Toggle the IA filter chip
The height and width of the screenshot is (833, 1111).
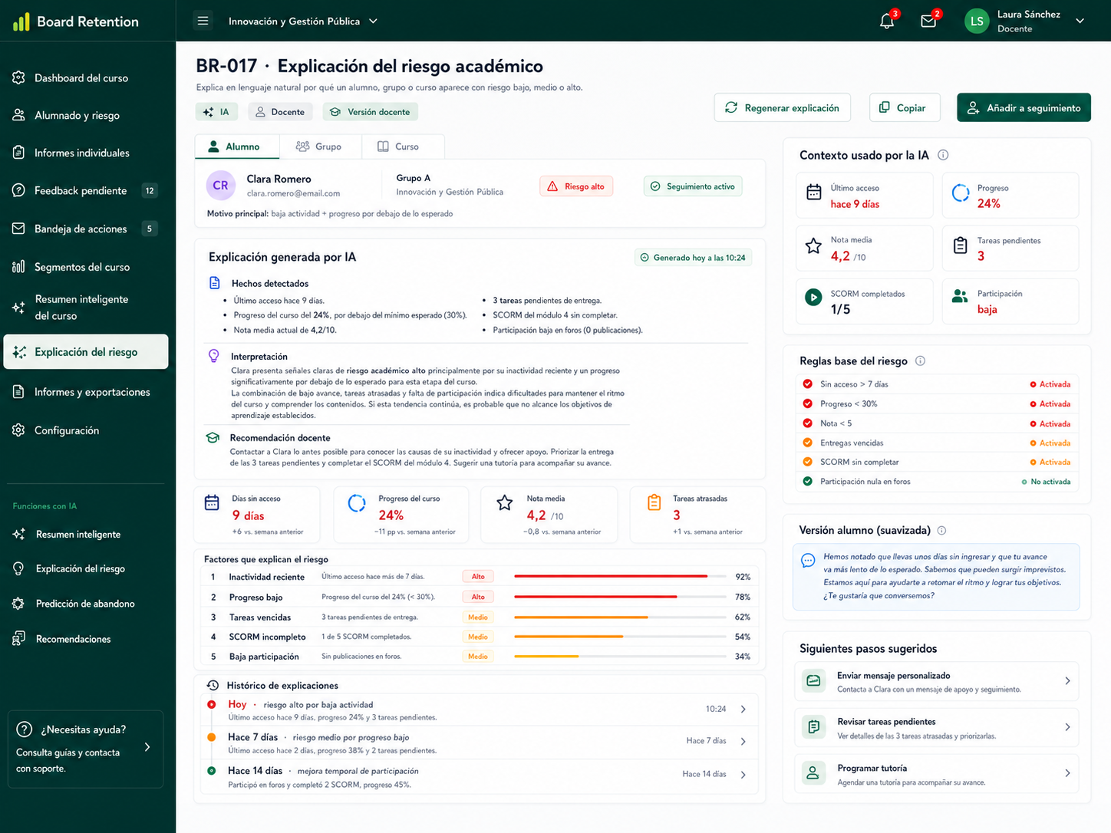click(x=216, y=112)
